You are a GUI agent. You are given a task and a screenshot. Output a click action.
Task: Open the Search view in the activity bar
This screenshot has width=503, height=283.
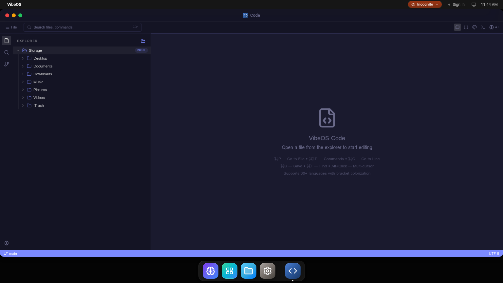coord(7,52)
